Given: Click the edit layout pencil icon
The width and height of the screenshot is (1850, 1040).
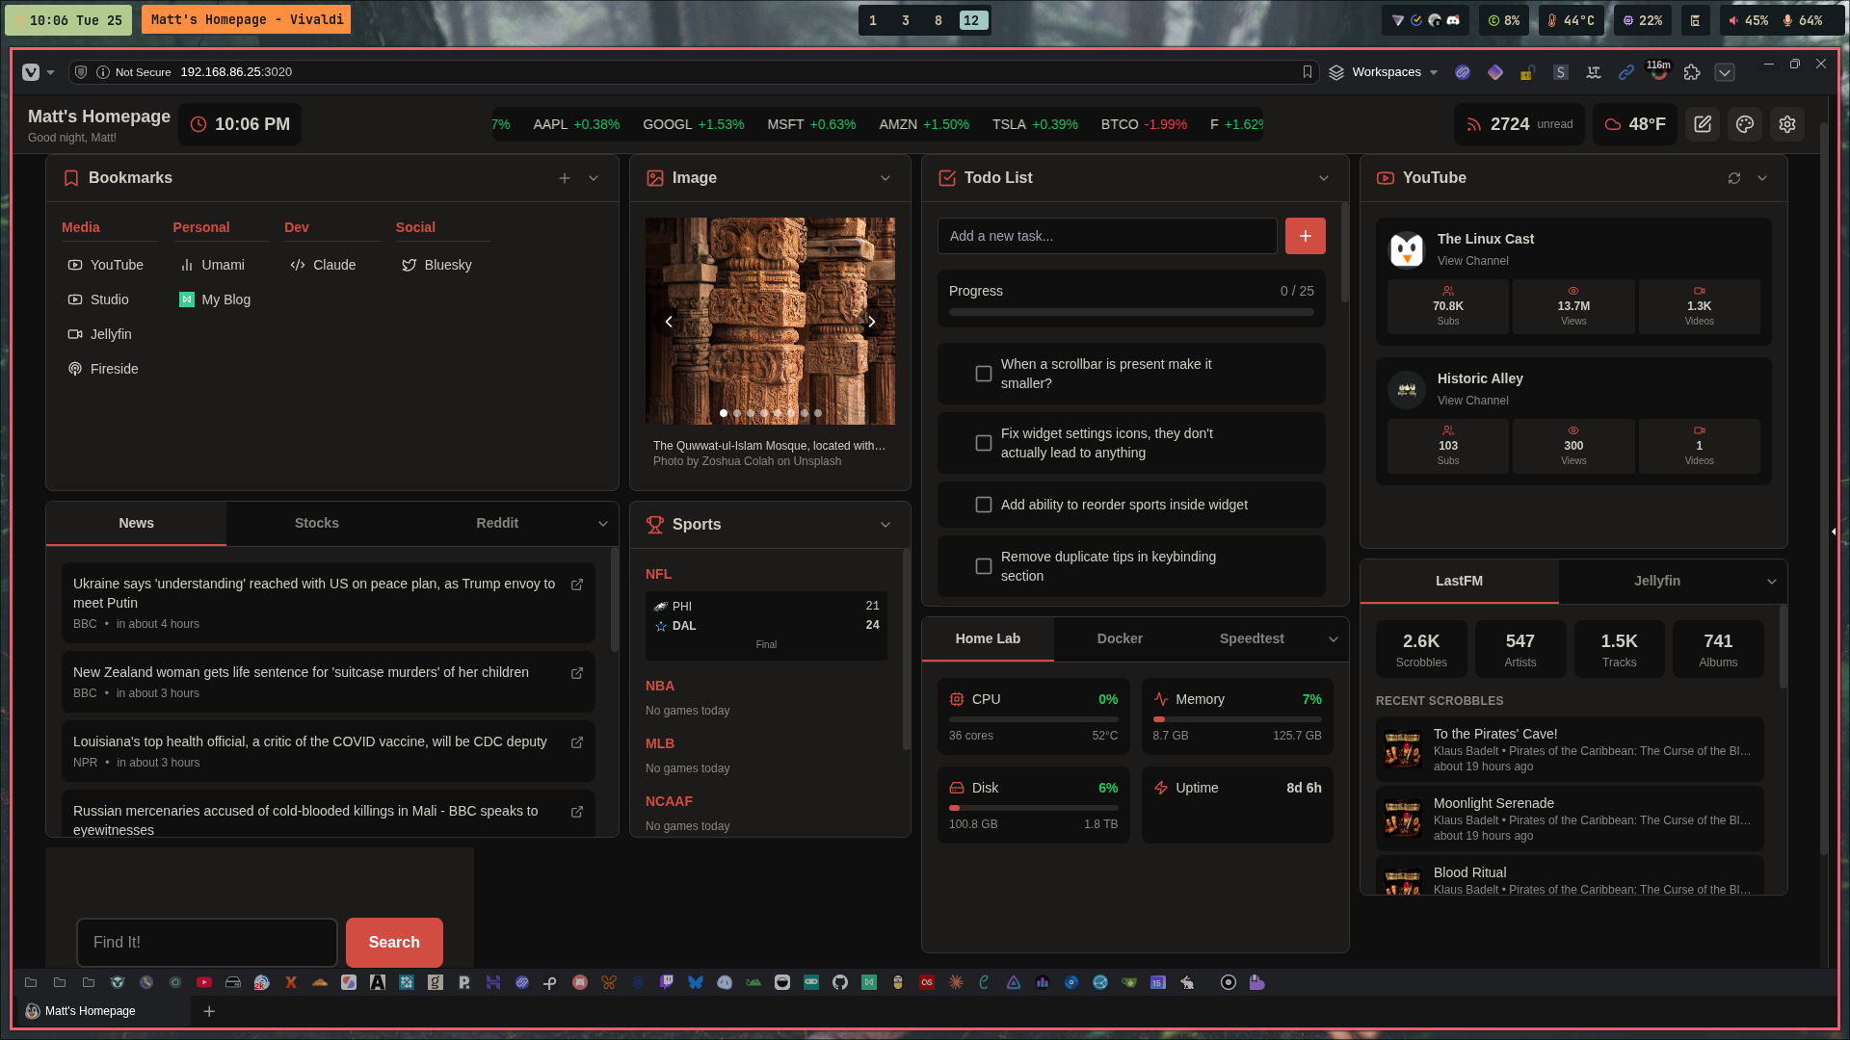Looking at the screenshot, I should coord(1703,124).
